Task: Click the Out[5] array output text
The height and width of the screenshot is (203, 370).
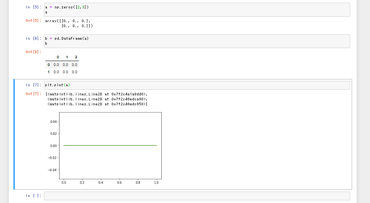Action: point(69,23)
